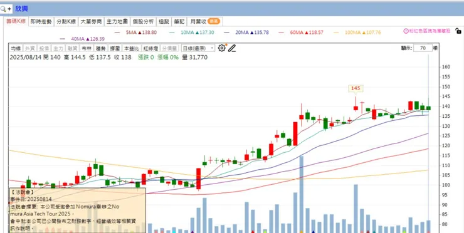Toggle the 融資 overlay button

(x=73, y=48)
